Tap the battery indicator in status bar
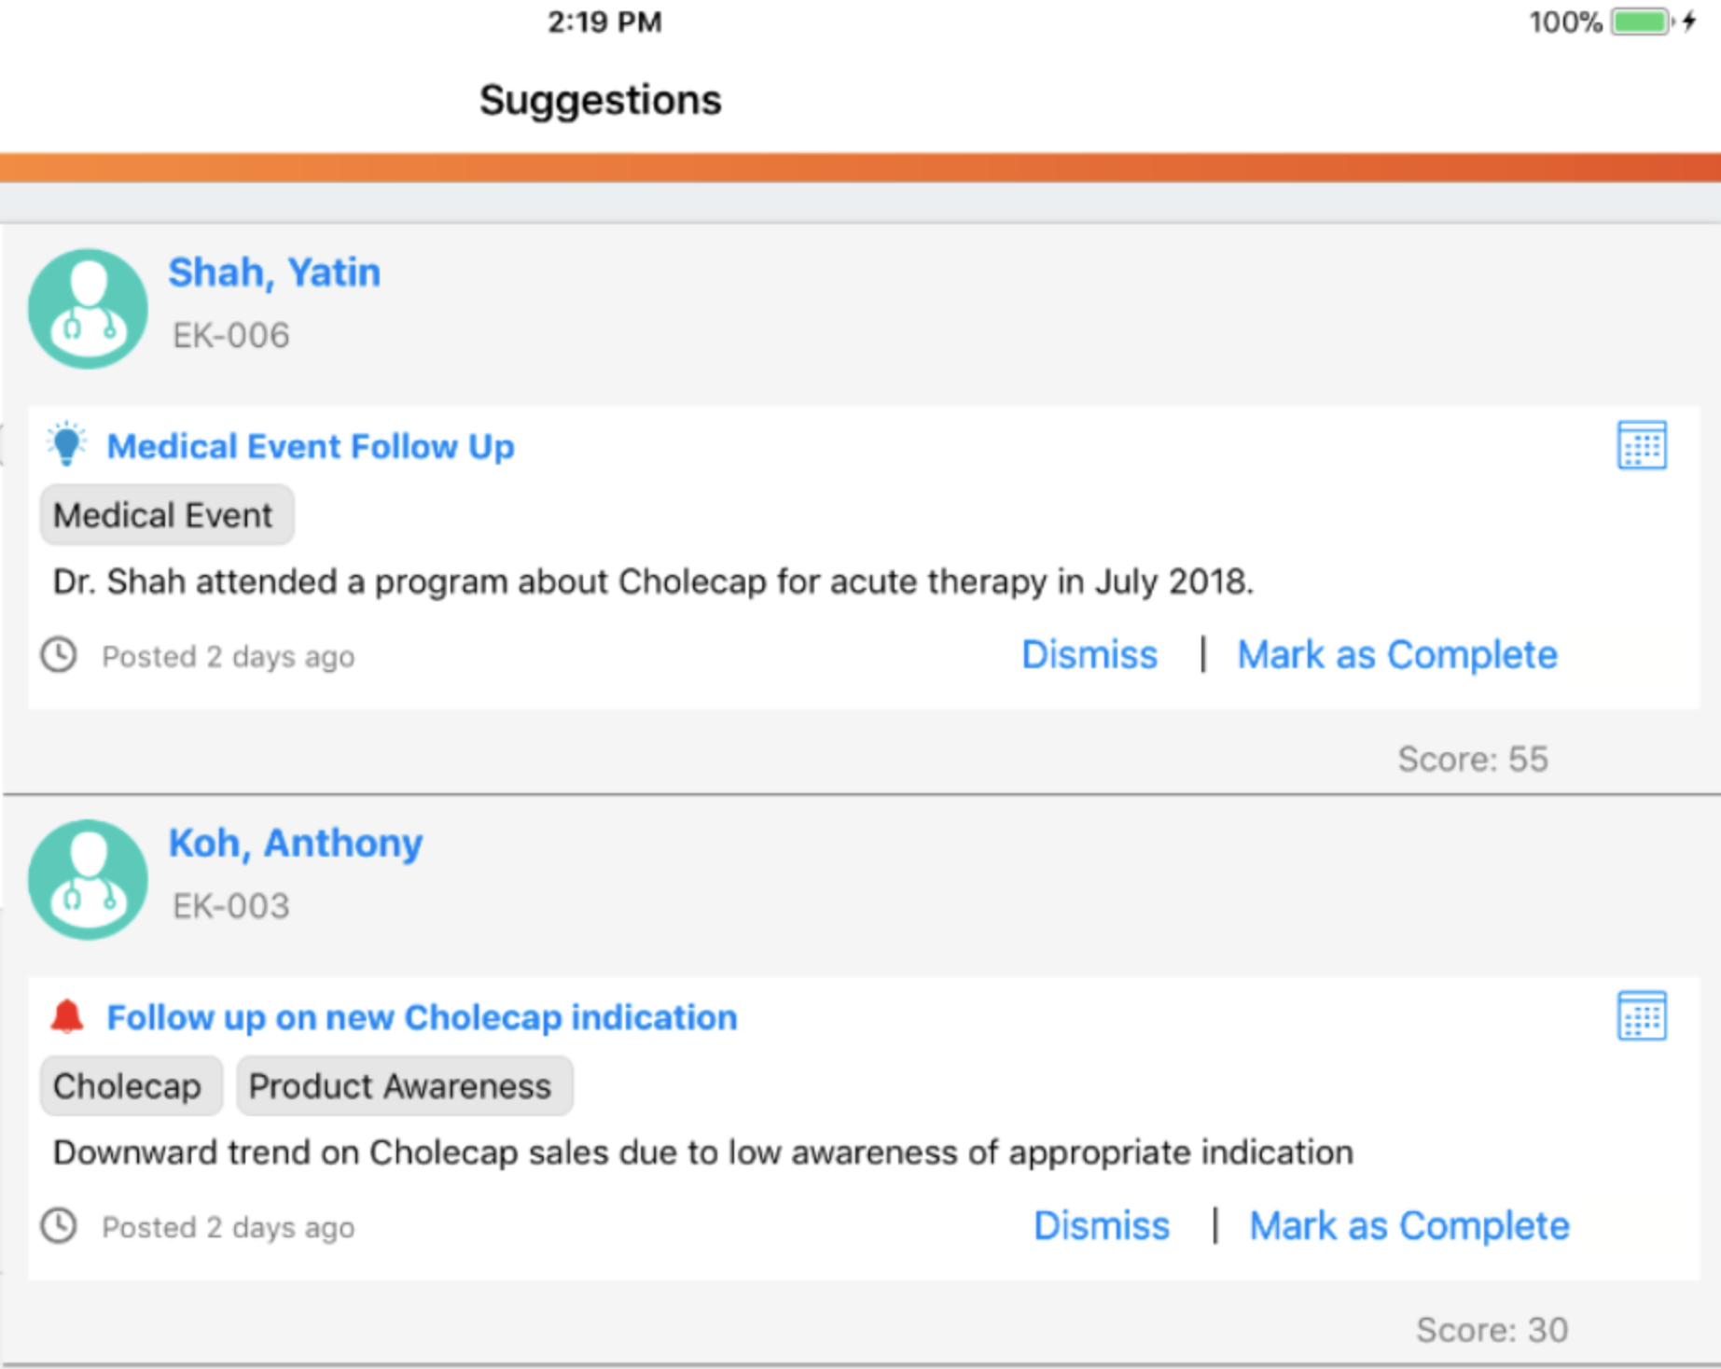 click(x=1642, y=21)
